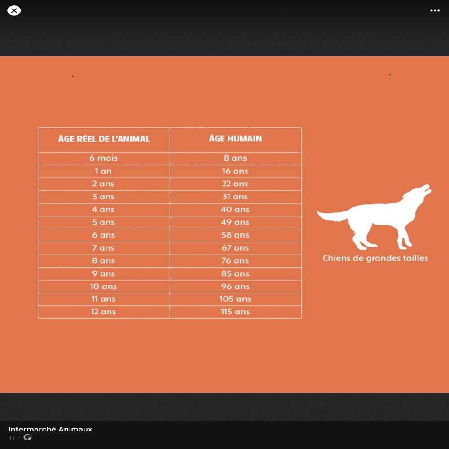
Task: Select the '115 ans' table cell
Action: (236, 312)
